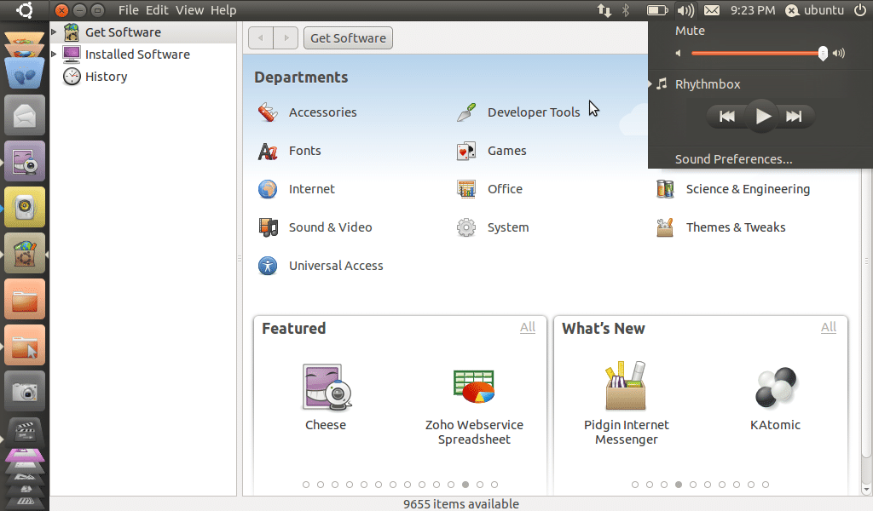Screen dimensions: 873x511
Task: Expand the Installed Software tree item
Action: (x=55, y=55)
